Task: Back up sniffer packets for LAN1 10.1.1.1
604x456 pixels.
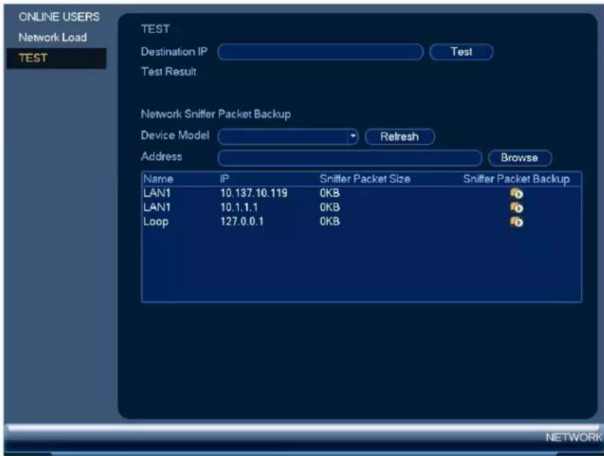Action: click(x=516, y=208)
